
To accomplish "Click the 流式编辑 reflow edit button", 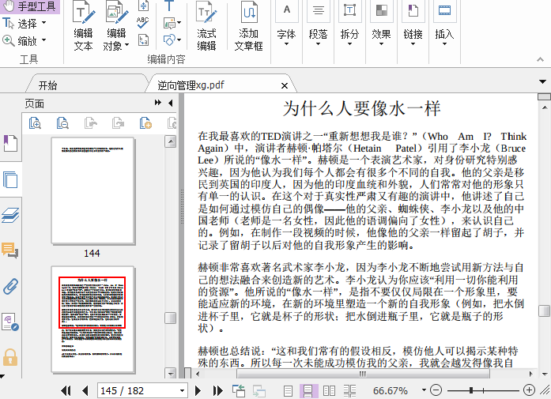I will coord(206,27).
